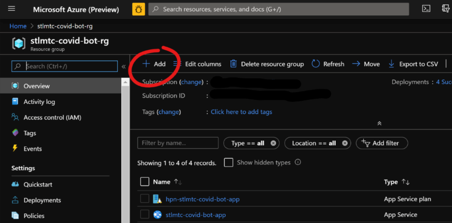Remove the Type == all filter
The image size is (452, 223).
[273, 143]
